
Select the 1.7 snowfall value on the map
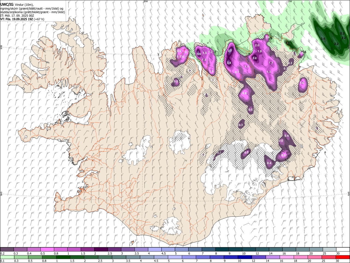[x=271, y=63]
